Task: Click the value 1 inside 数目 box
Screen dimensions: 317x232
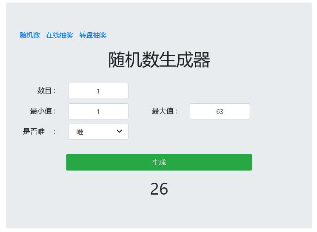Action: point(98,91)
